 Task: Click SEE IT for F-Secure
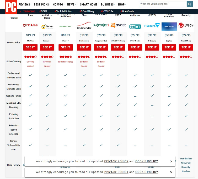coord(152,47)
